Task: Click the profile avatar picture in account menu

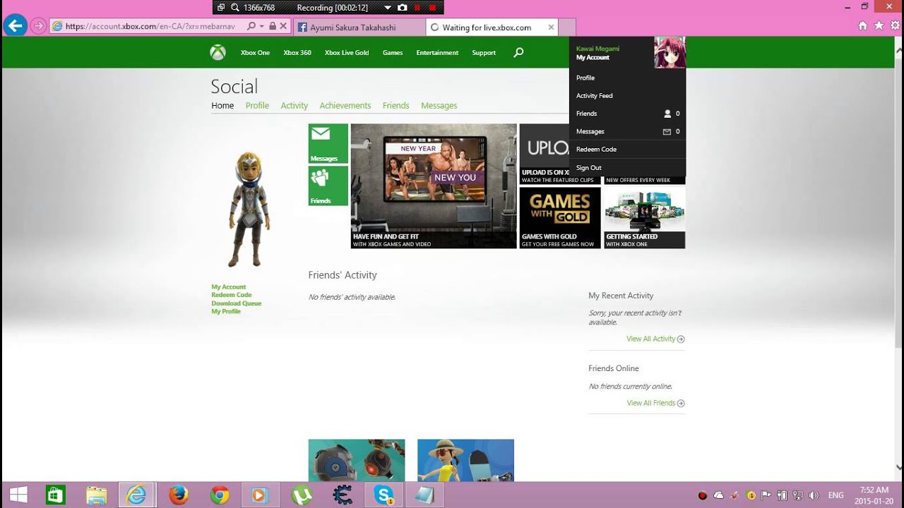Action: pyautogui.click(x=670, y=52)
